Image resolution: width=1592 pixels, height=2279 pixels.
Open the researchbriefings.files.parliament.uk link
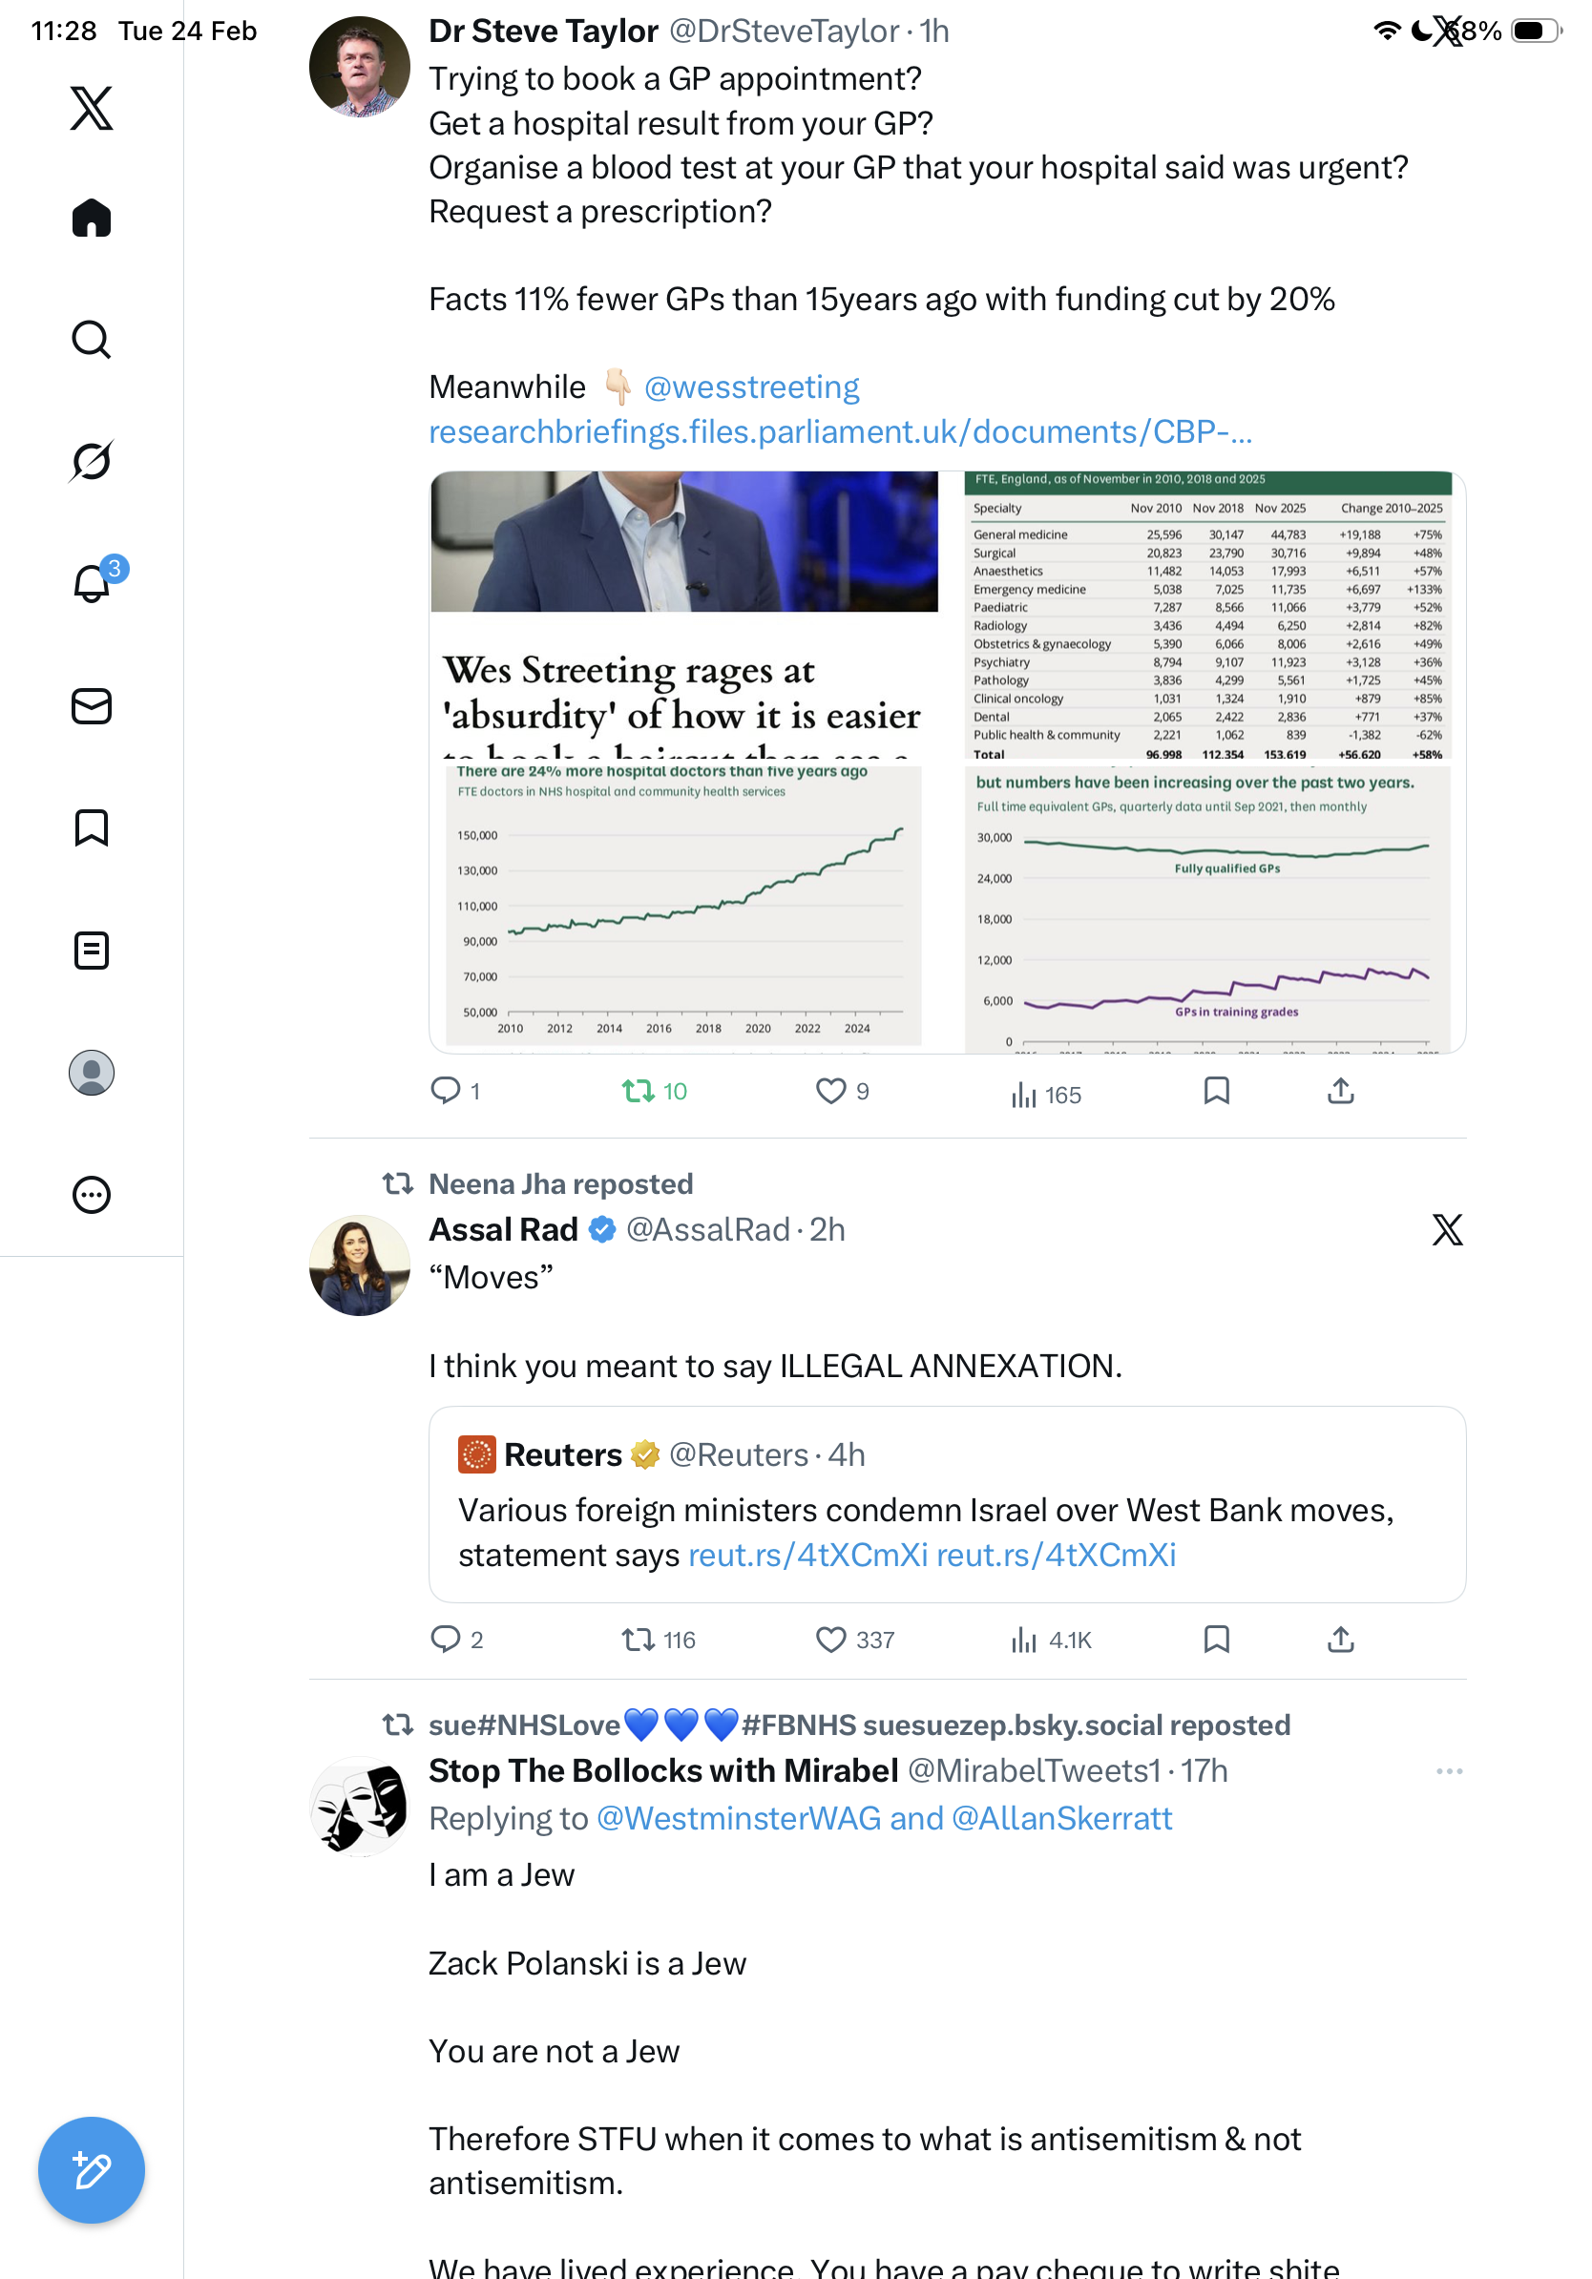click(840, 431)
